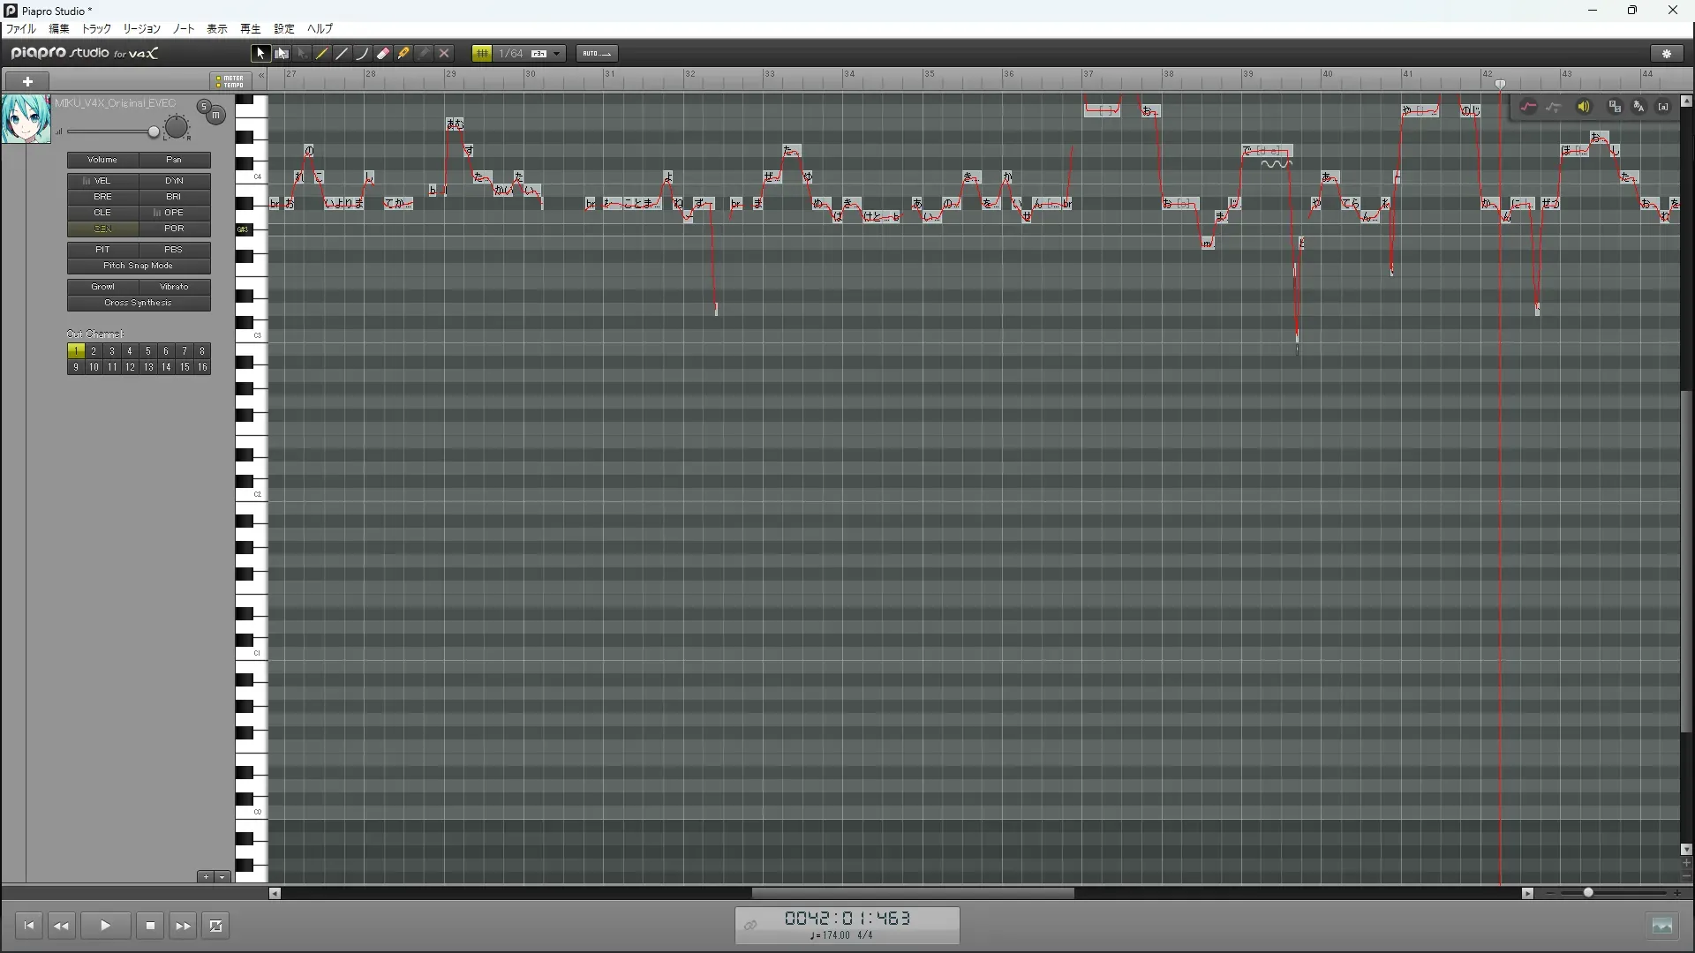Screen dimensions: 1695x953
Task: Toggle pitch curve display icon
Action: point(1528,107)
